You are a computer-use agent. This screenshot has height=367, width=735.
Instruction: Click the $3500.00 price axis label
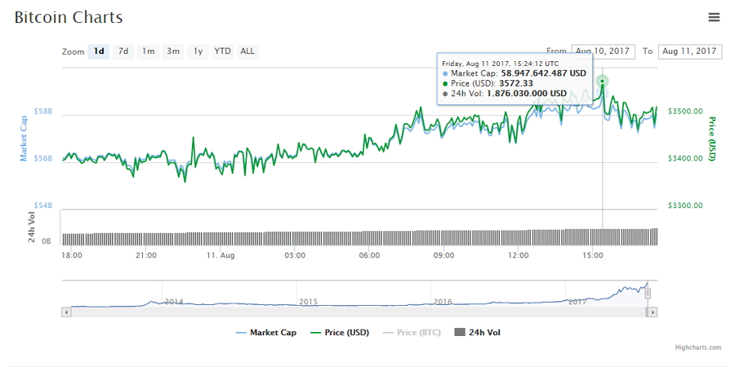pos(685,112)
